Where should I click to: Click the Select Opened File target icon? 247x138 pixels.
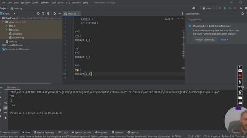coord(38,14)
